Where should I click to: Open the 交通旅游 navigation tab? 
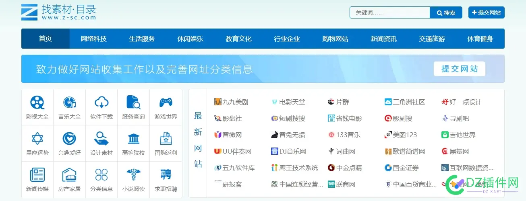(432, 39)
